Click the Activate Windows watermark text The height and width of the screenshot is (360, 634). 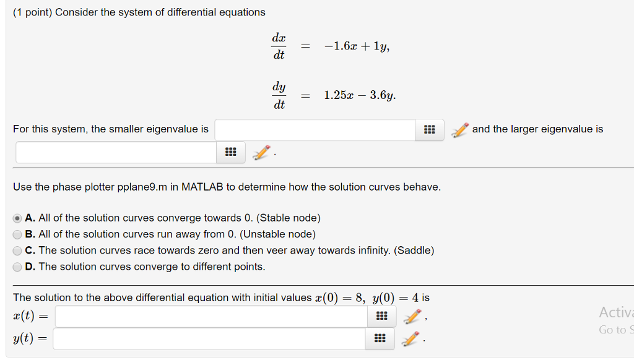coord(616,312)
